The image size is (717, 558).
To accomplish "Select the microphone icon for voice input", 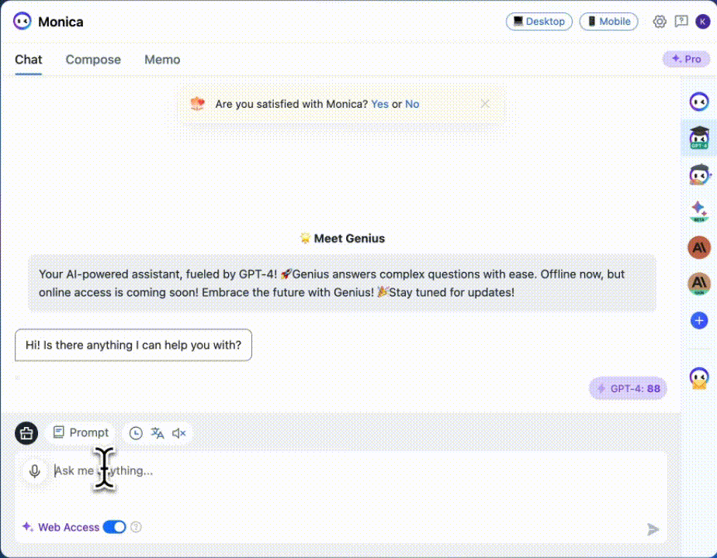I will (x=34, y=470).
